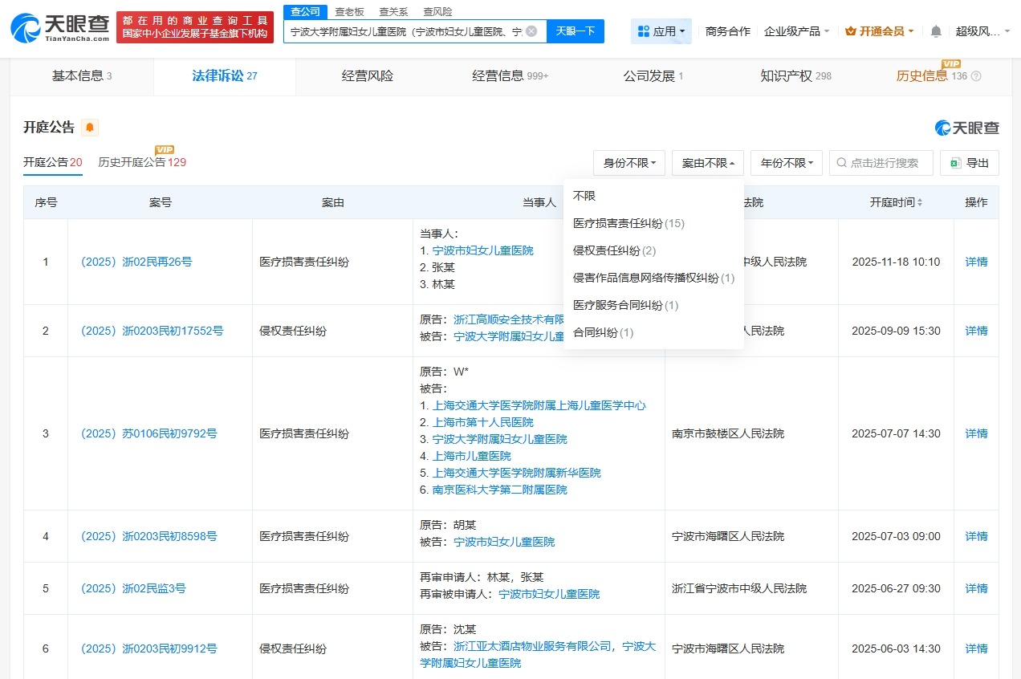Viewport: 1021px width, 679px height.
Task: Select 医疗损害责任纠纷 (15) filter option
Action: tap(626, 223)
